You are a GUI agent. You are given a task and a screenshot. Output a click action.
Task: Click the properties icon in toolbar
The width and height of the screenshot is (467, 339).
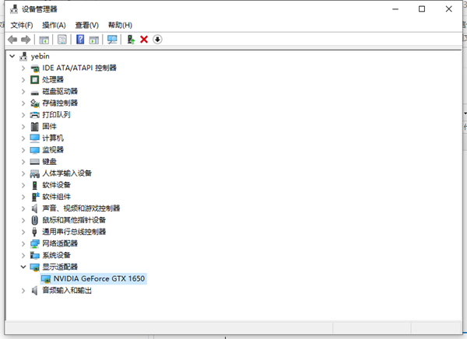tap(61, 40)
